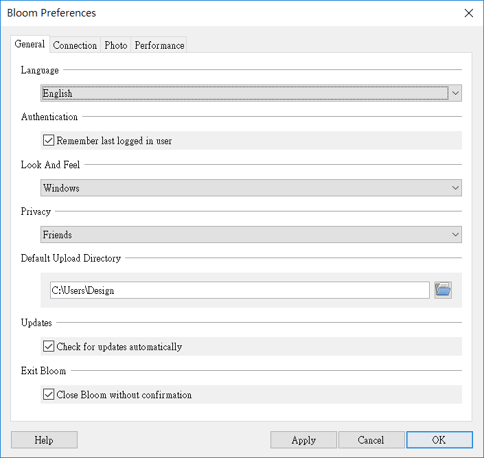
Task: Switch to the Connection tab
Action: pyautogui.click(x=75, y=45)
